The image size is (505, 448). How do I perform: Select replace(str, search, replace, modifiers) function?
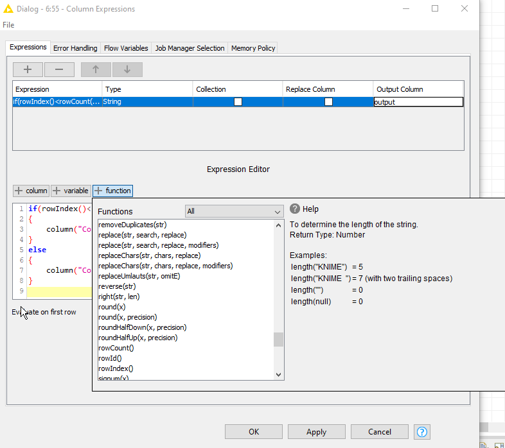tap(186, 245)
